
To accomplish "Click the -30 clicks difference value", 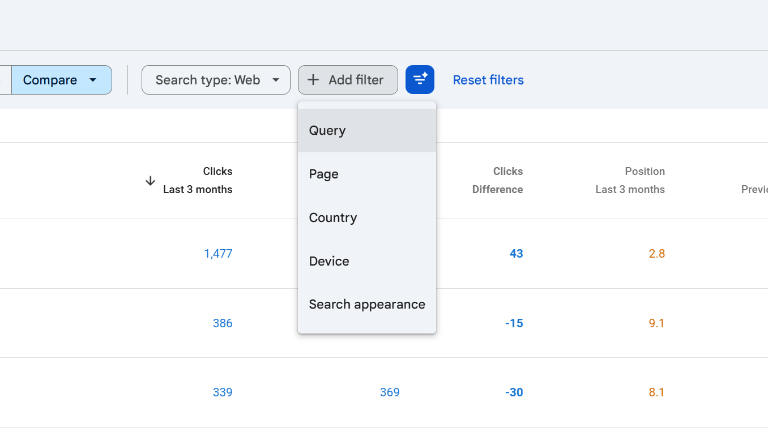I will (x=514, y=392).
